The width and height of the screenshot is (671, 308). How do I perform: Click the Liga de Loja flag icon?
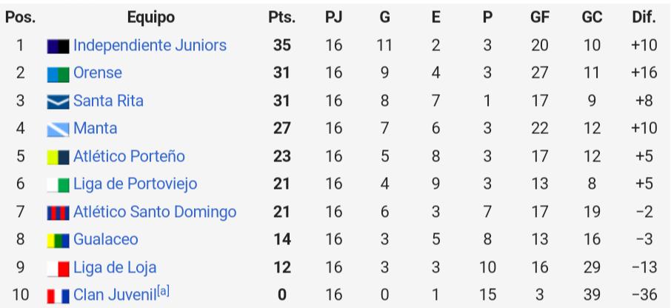(58, 268)
